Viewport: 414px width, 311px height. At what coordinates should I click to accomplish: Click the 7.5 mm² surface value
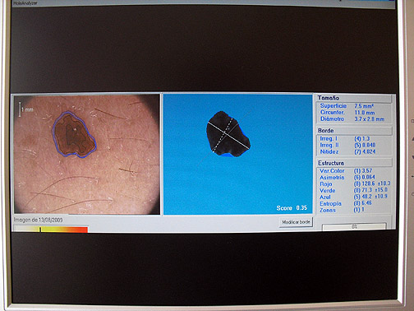coord(364,106)
